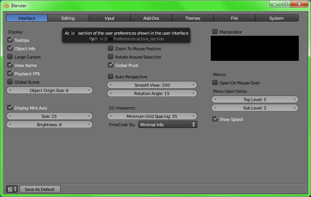
Task: Toggle the Global Pivot checkbox
Action: [x=111, y=65]
